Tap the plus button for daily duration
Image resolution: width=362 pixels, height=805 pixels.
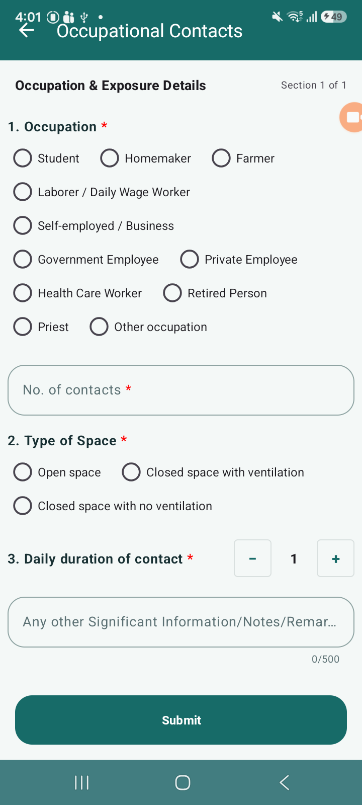pos(335,558)
